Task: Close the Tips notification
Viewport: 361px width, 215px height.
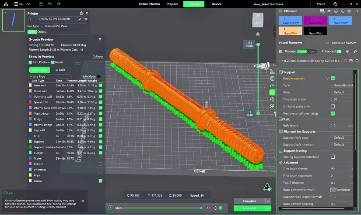Action: pos(83,201)
